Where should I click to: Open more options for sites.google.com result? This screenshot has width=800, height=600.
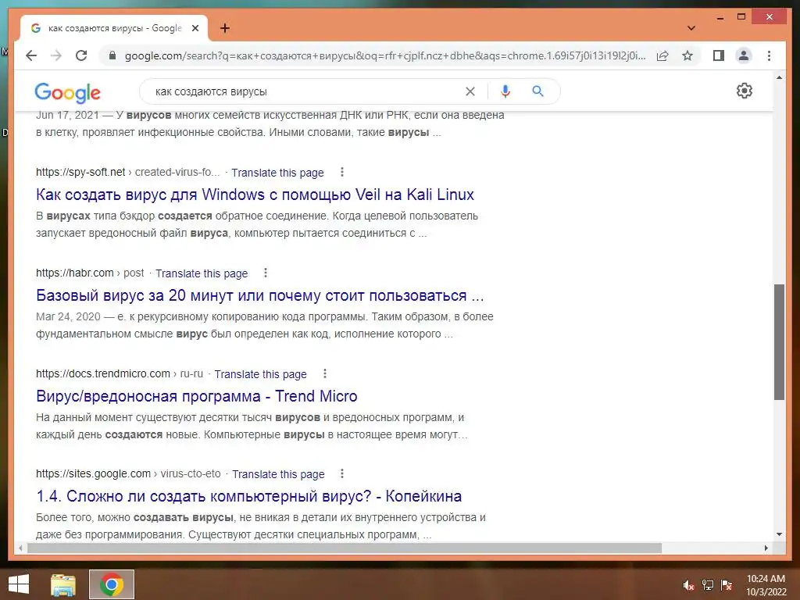(x=342, y=474)
